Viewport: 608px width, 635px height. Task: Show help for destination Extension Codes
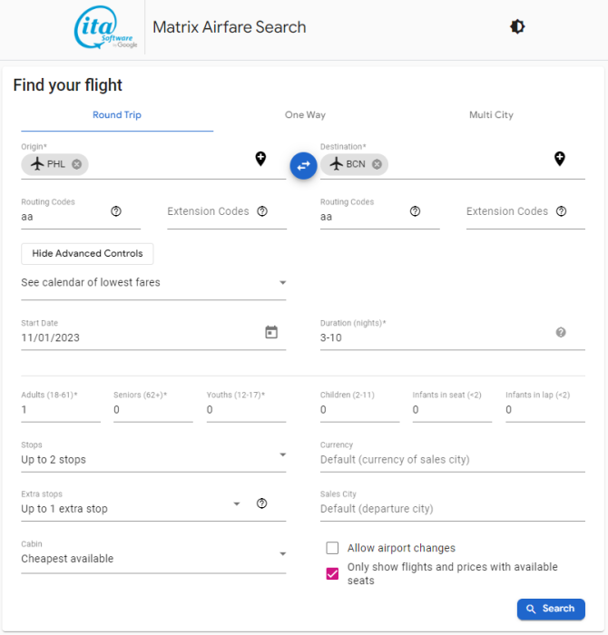[561, 211]
